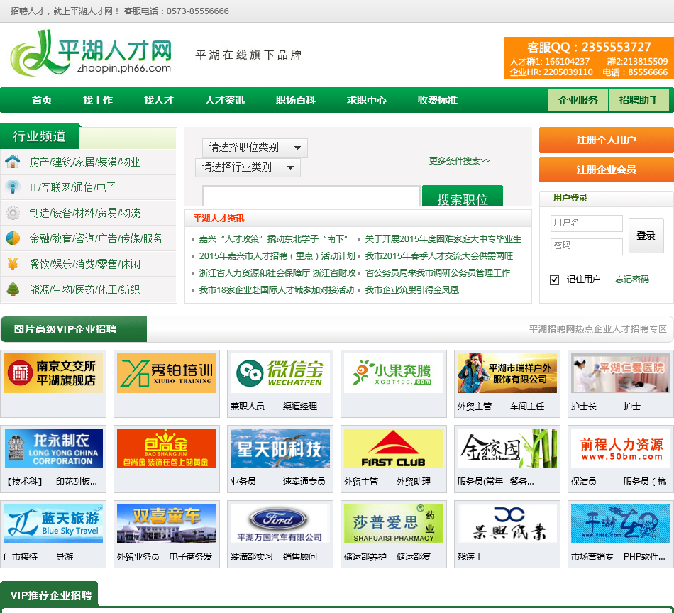Toggle the 记住用户 checkbox

coord(555,280)
